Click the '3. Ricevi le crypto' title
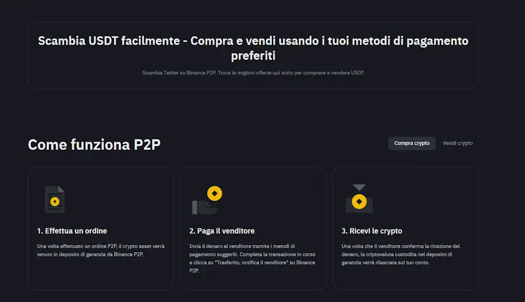Image resolution: width=525 pixels, height=302 pixels. pyautogui.click(x=372, y=231)
